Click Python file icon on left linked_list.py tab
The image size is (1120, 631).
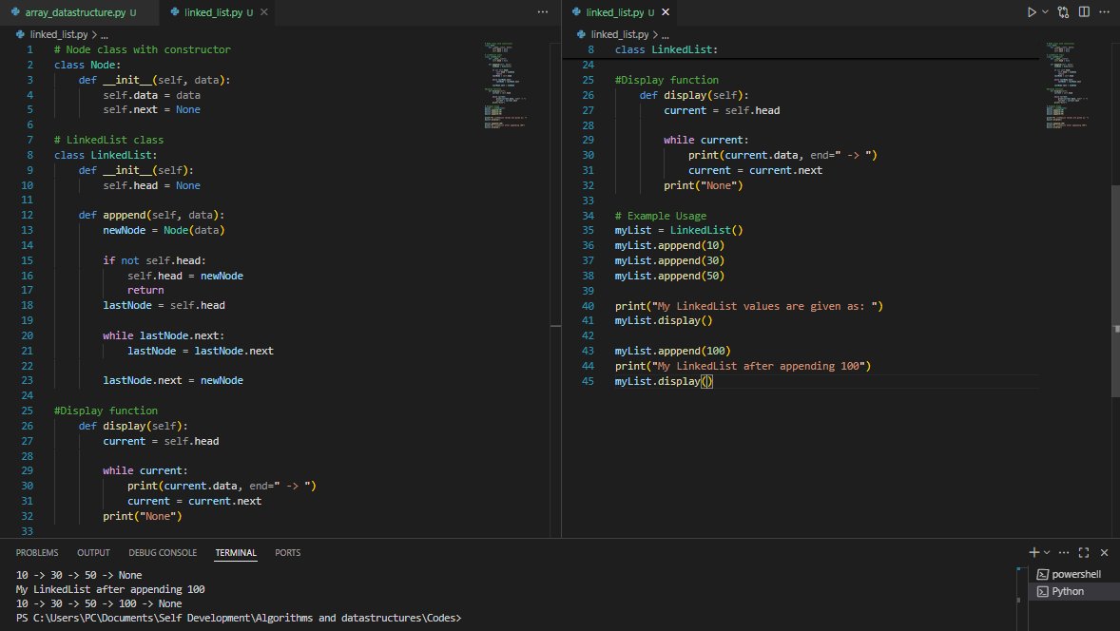coord(175,12)
